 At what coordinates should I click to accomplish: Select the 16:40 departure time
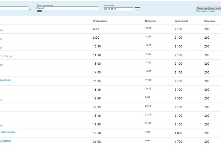[97, 99]
